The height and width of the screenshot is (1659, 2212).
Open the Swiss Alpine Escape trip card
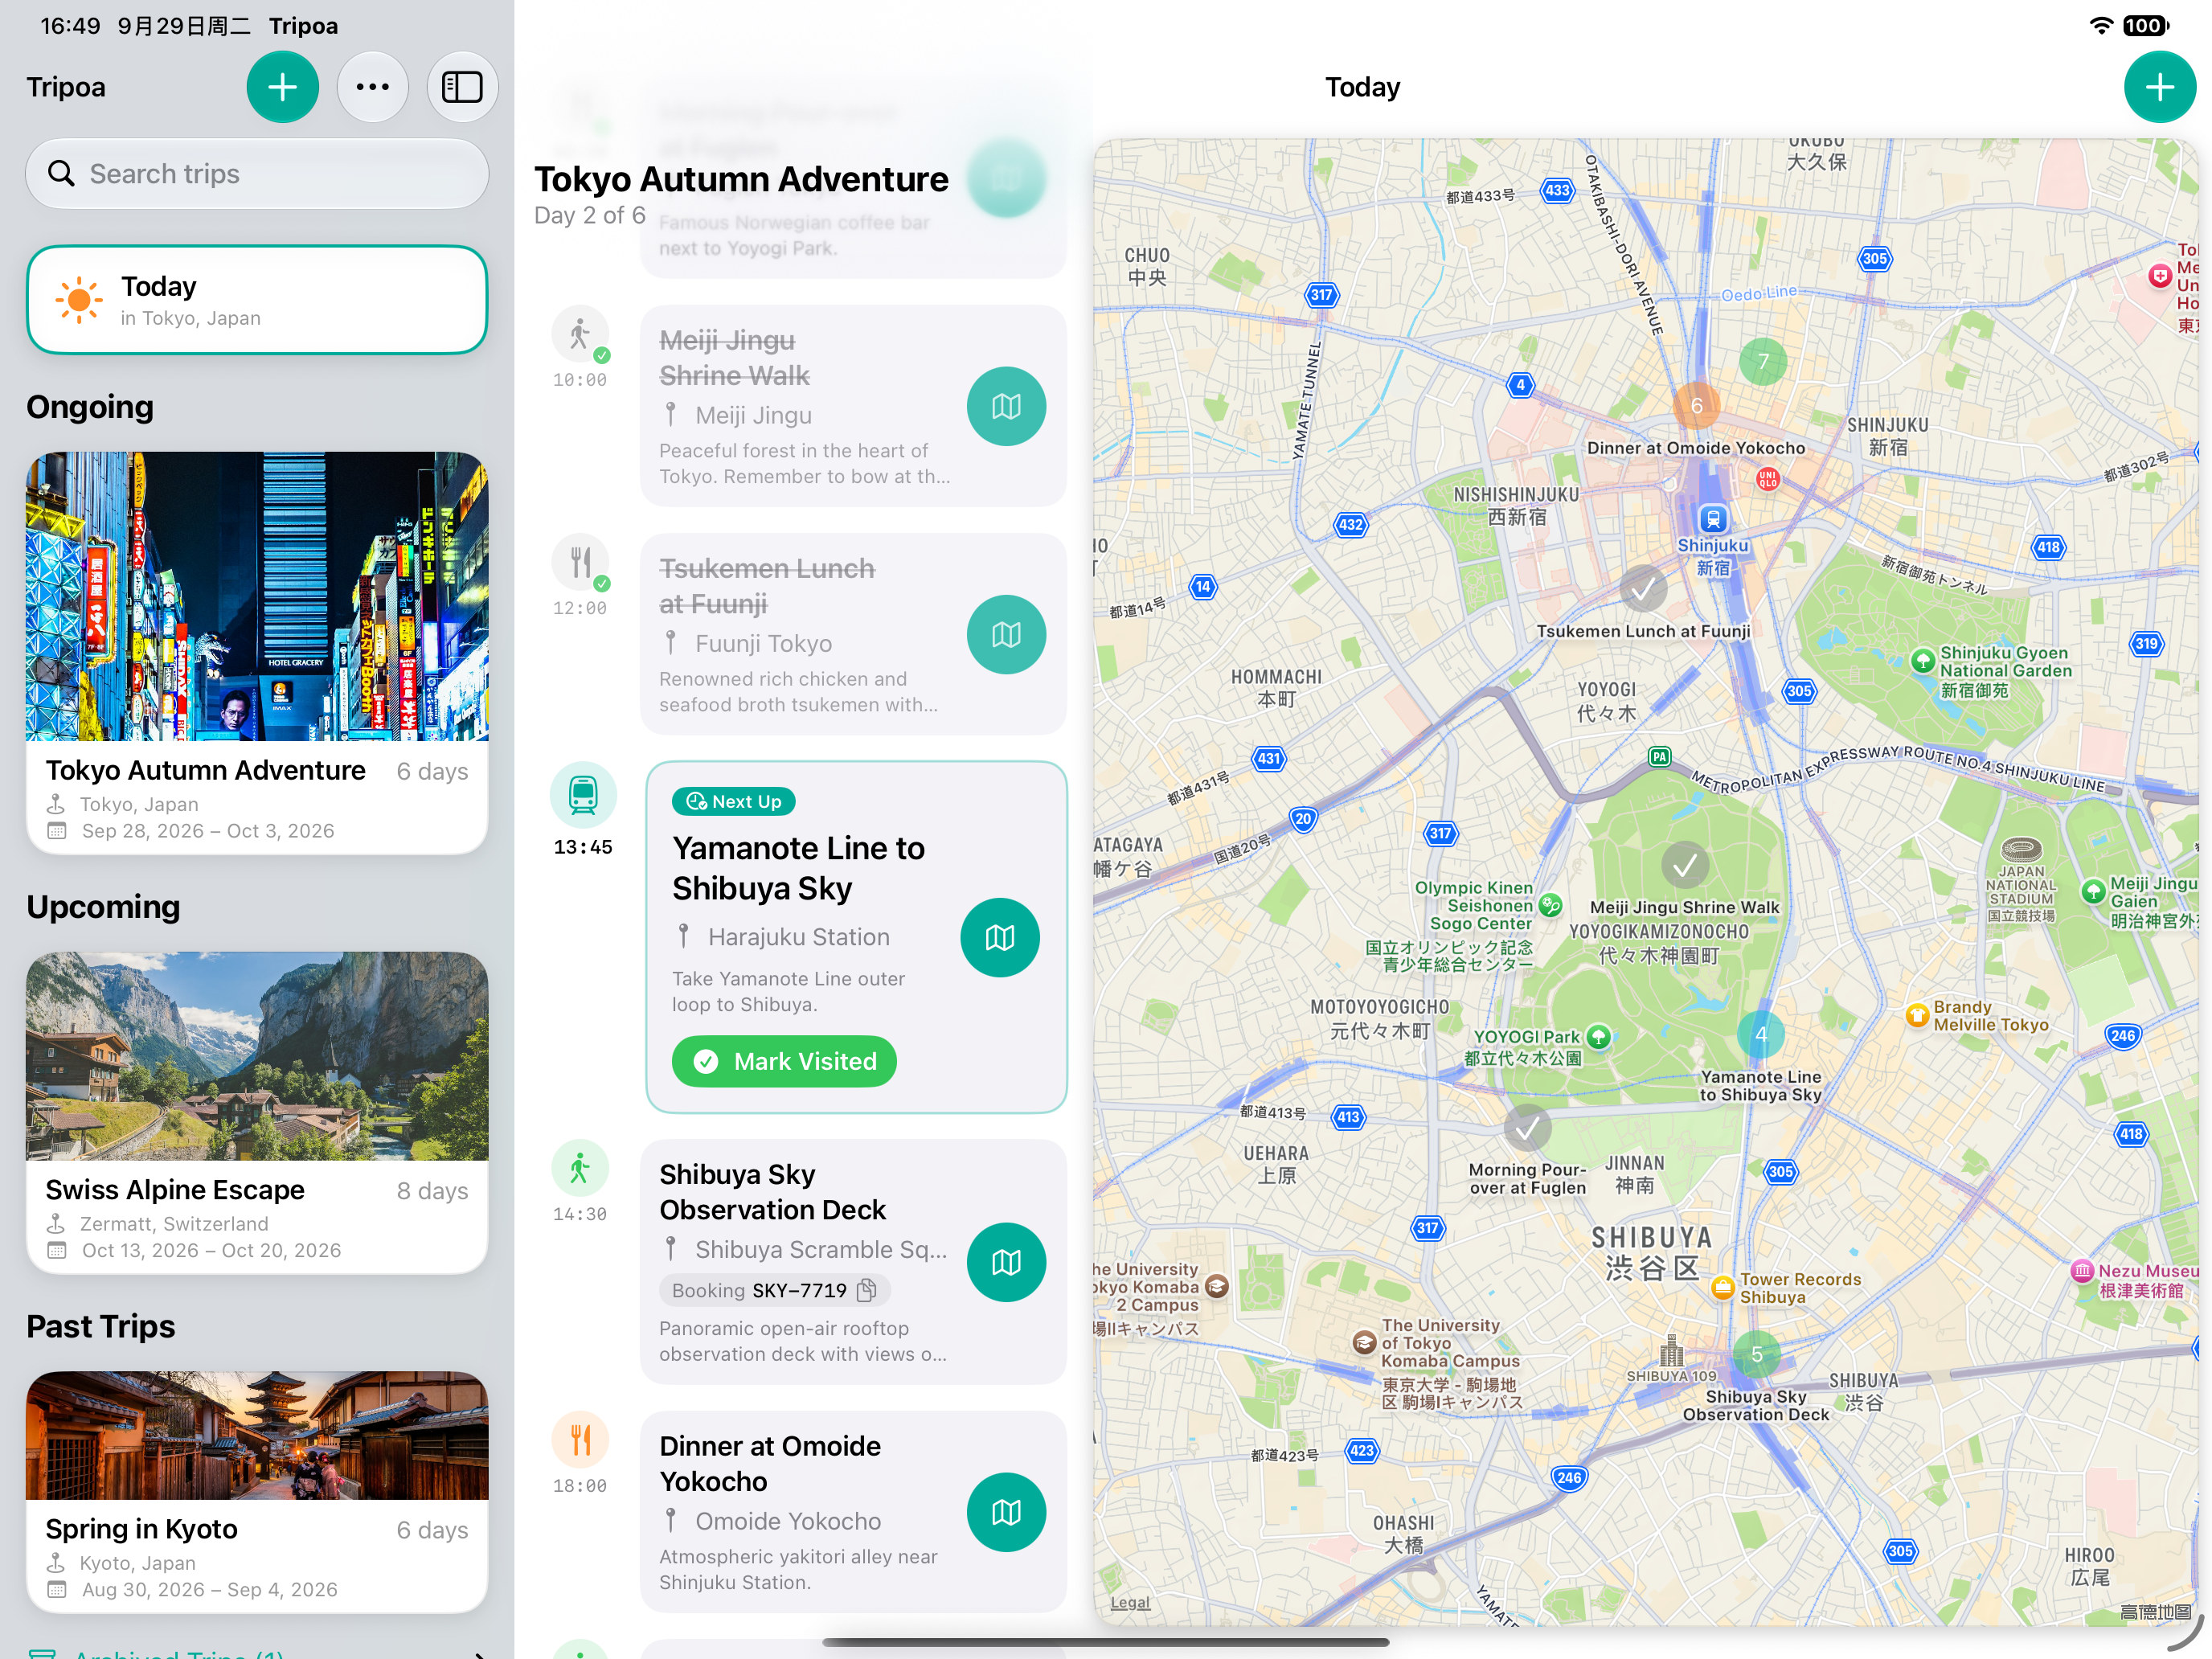pos(257,1112)
